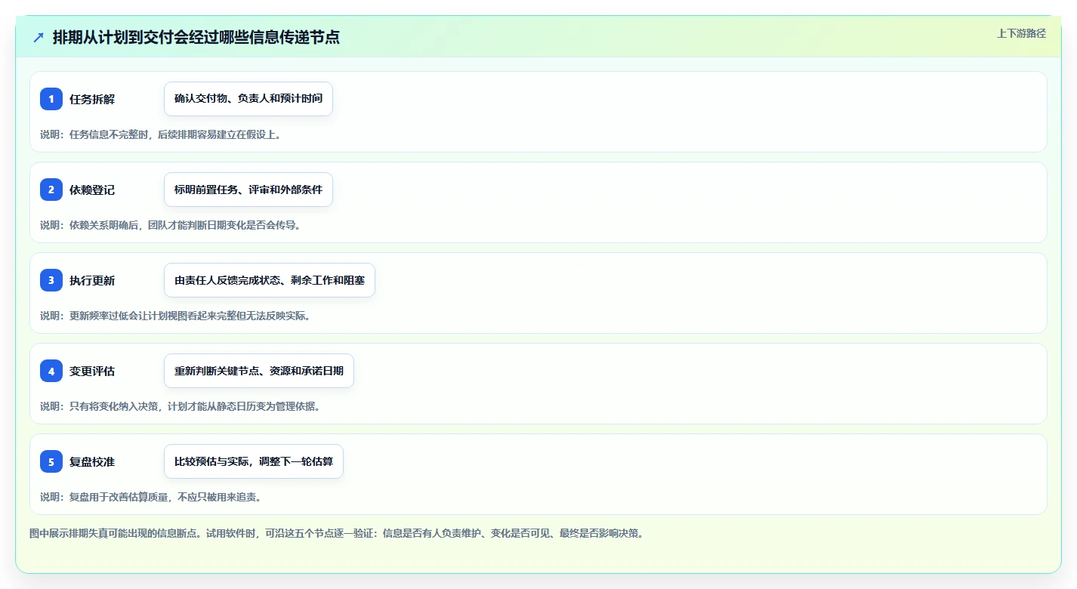Select the 变更评估 step label
Image resolution: width=1077 pixels, height=589 pixels.
tap(92, 371)
